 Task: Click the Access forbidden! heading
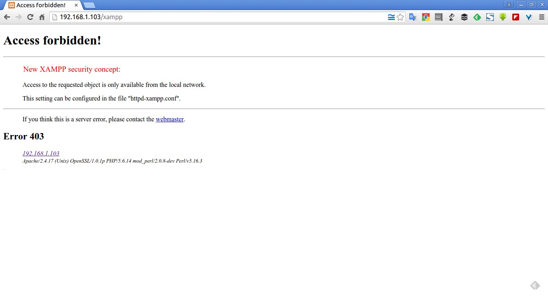click(x=52, y=40)
